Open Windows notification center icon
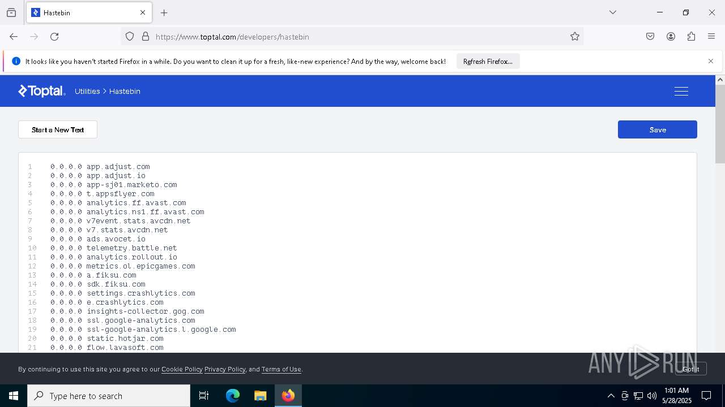The height and width of the screenshot is (407, 725). (x=706, y=396)
